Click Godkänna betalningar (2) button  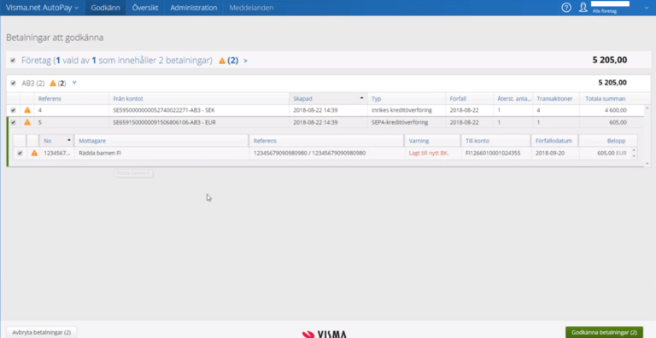tap(604, 333)
